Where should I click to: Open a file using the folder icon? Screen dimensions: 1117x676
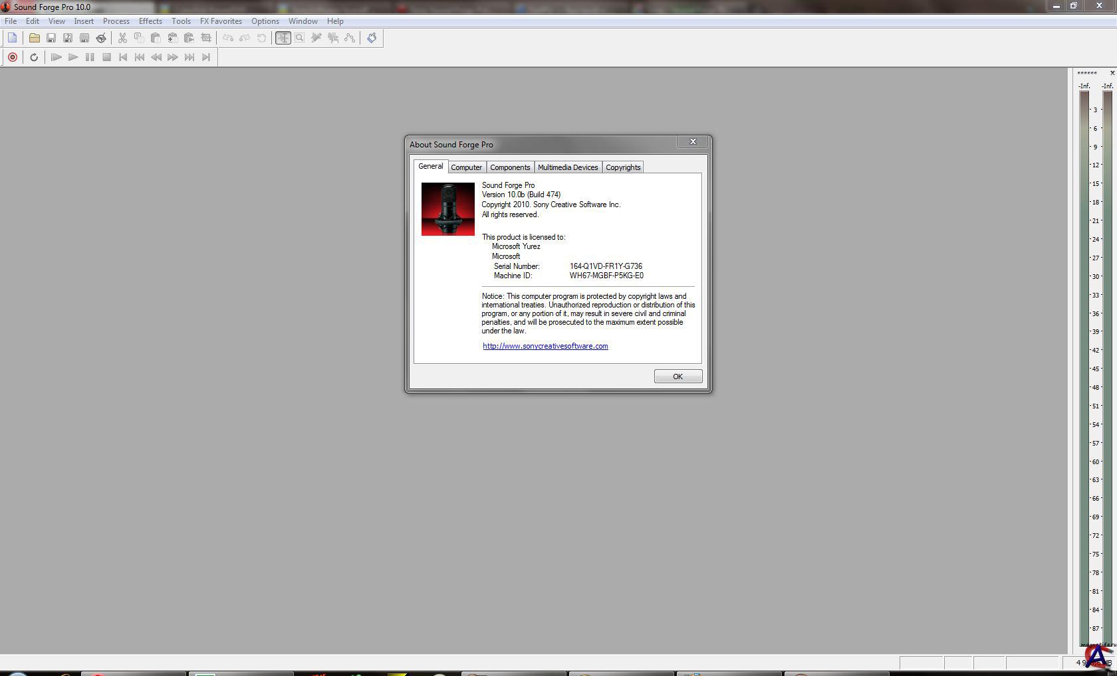point(34,38)
